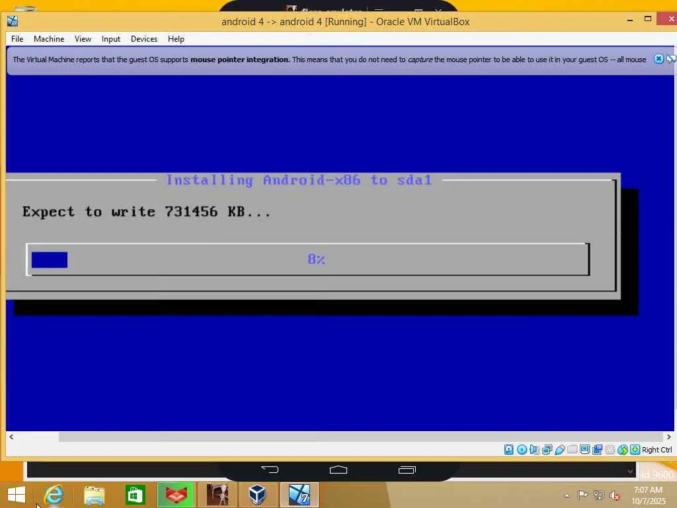
Task: Open the Devices menu
Action: (143, 39)
